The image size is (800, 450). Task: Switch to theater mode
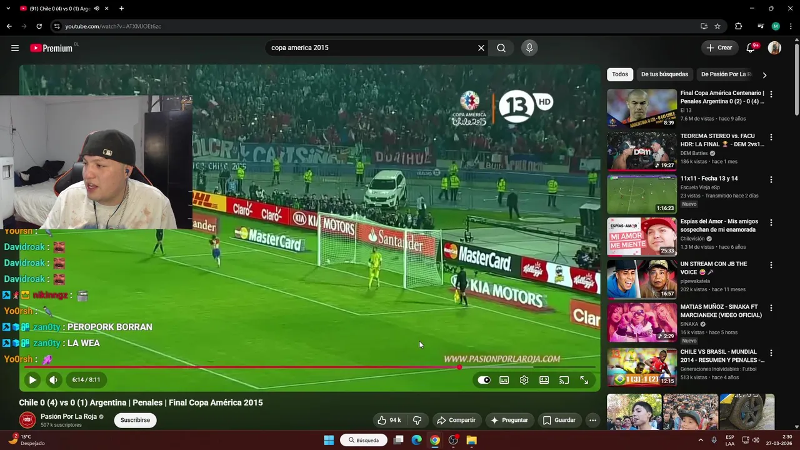pos(544,379)
